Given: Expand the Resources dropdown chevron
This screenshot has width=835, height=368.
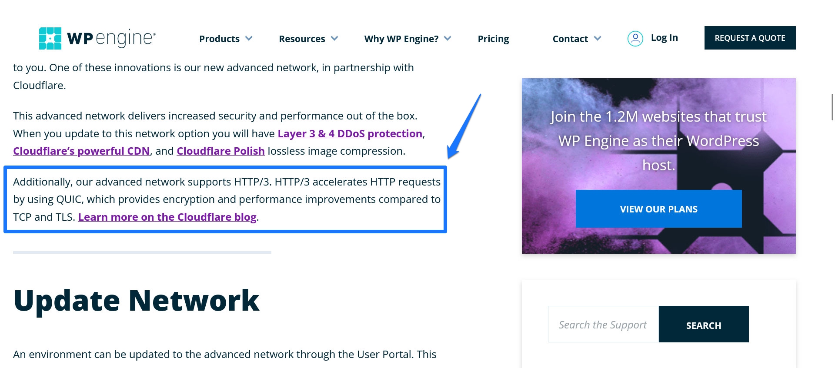Looking at the screenshot, I should pos(334,39).
